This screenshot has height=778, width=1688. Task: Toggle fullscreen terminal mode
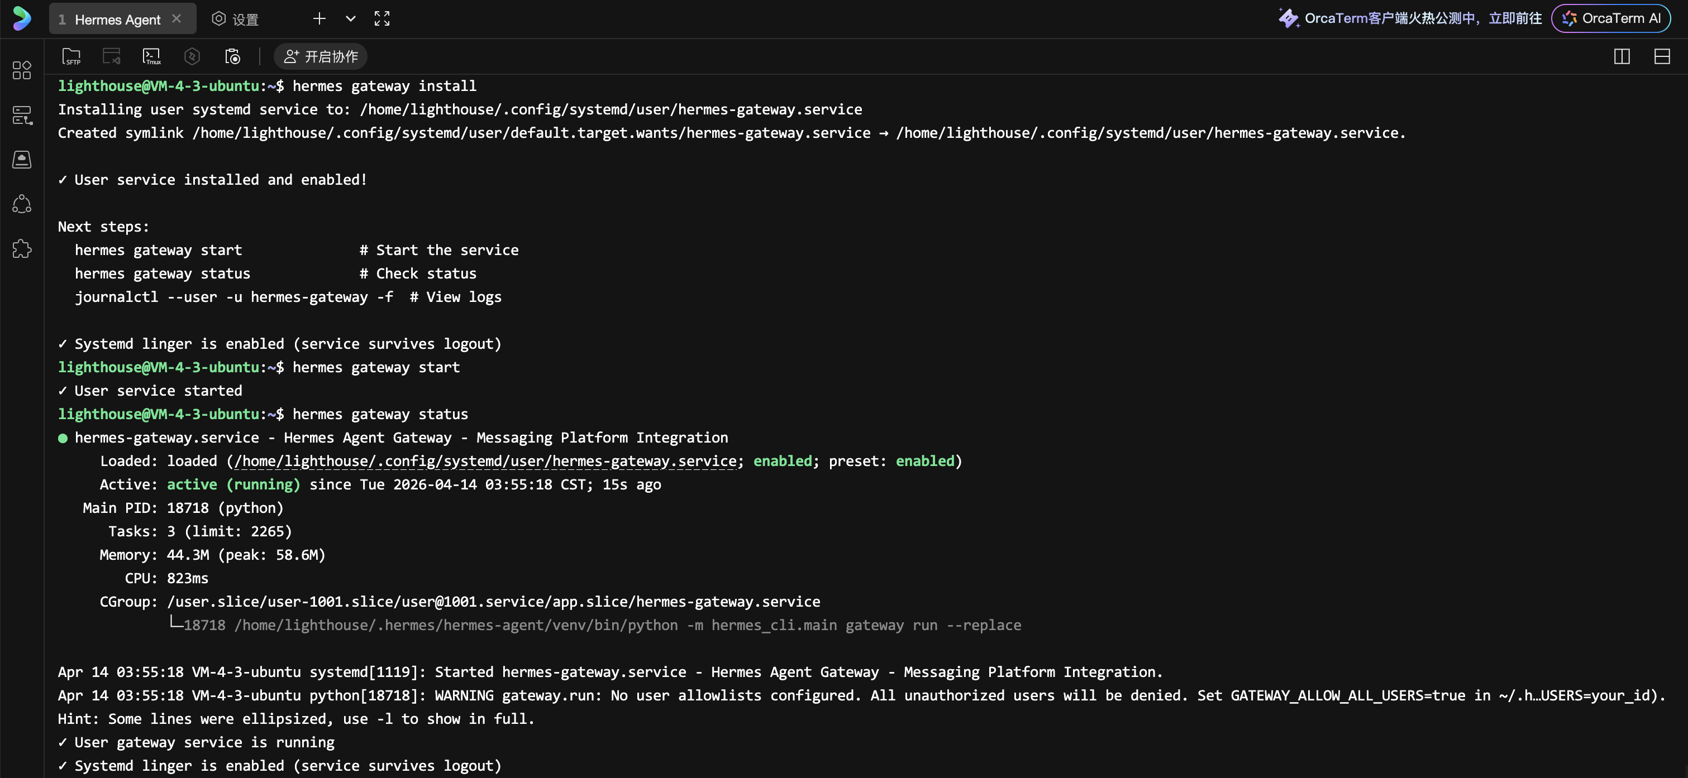(x=382, y=18)
